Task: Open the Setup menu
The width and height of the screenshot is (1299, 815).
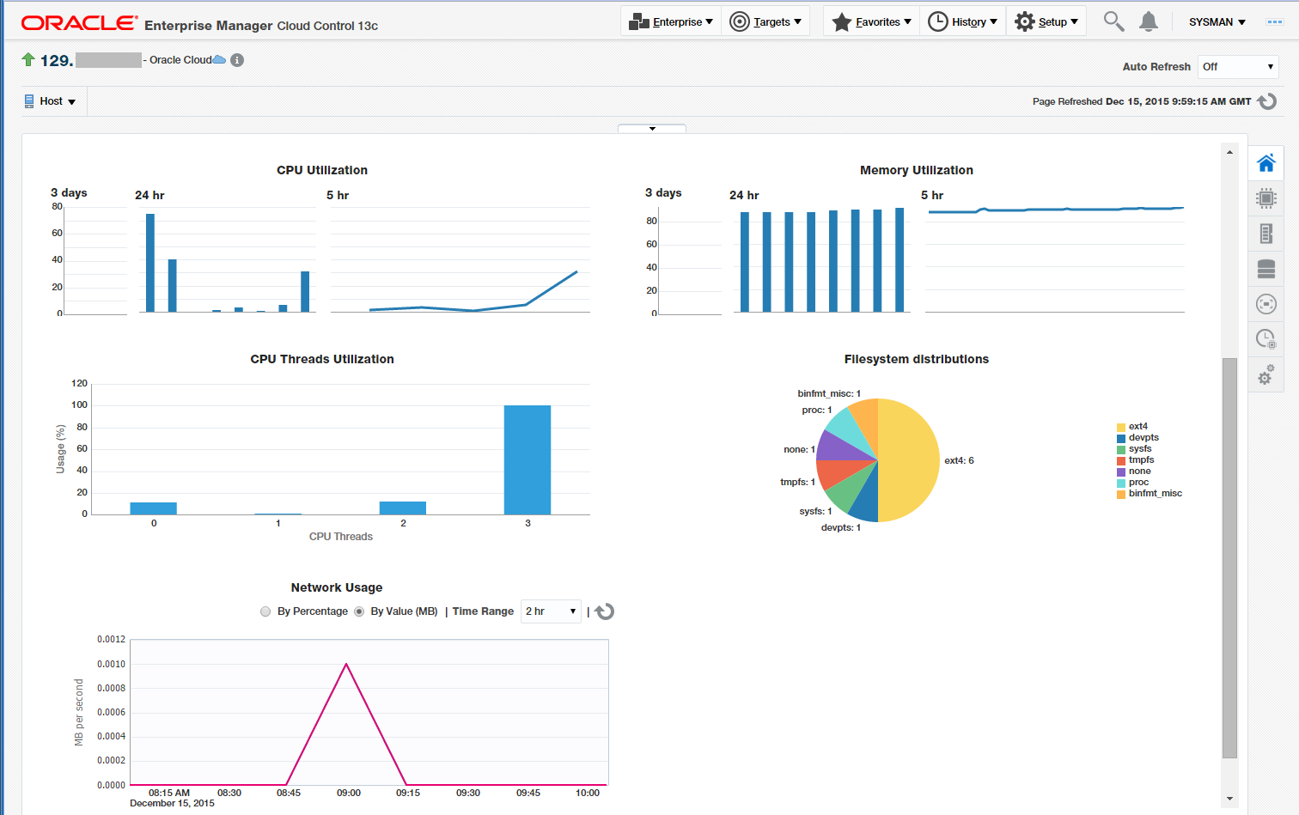Action: coord(1046,21)
